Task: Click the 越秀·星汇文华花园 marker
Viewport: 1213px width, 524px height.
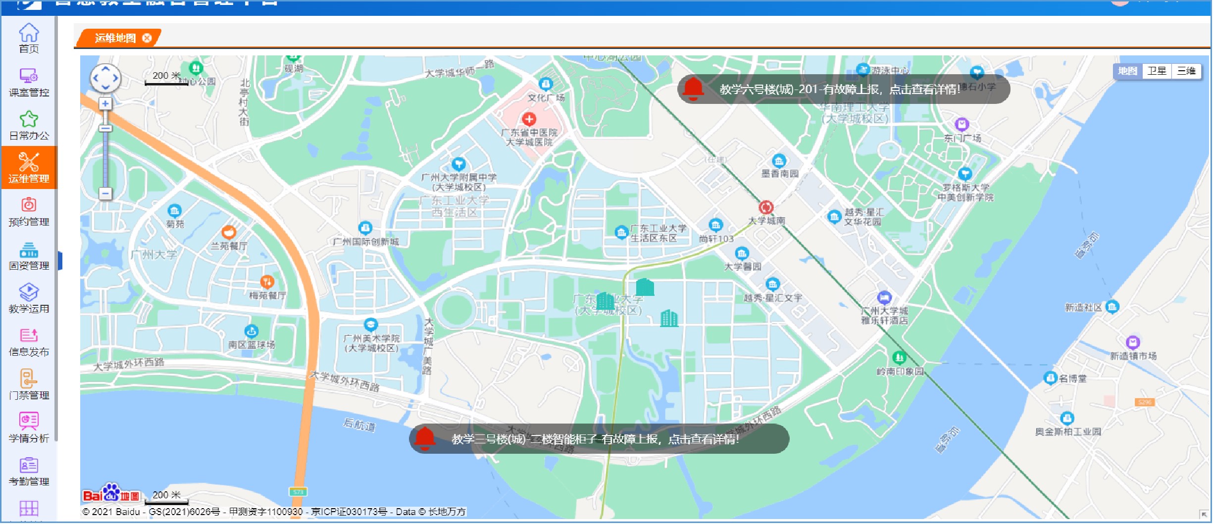Action: (834, 217)
